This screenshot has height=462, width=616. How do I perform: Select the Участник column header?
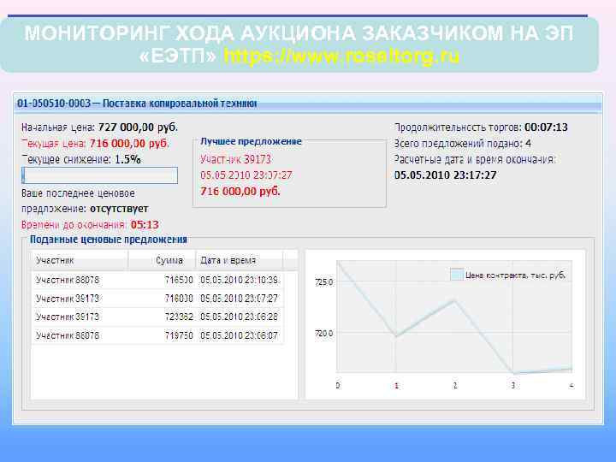(80, 260)
